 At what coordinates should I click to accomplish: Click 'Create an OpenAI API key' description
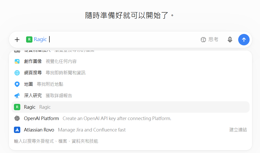[117, 118]
